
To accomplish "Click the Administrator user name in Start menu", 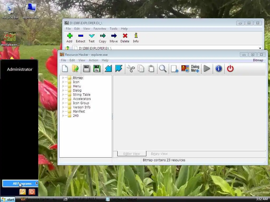I will point(20,69).
